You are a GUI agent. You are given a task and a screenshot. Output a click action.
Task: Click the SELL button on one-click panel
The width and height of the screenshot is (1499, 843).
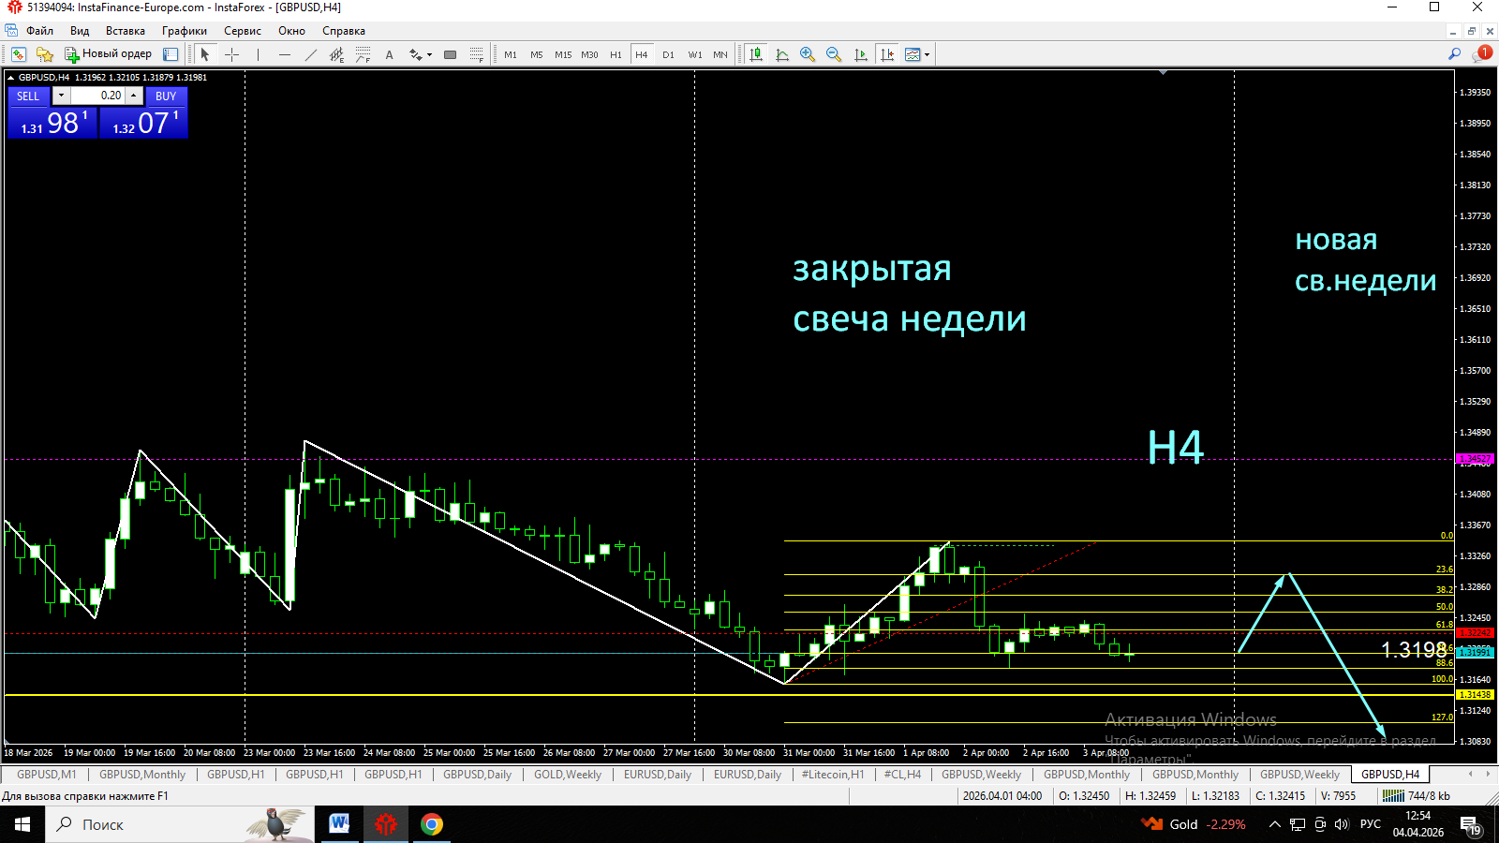point(28,96)
